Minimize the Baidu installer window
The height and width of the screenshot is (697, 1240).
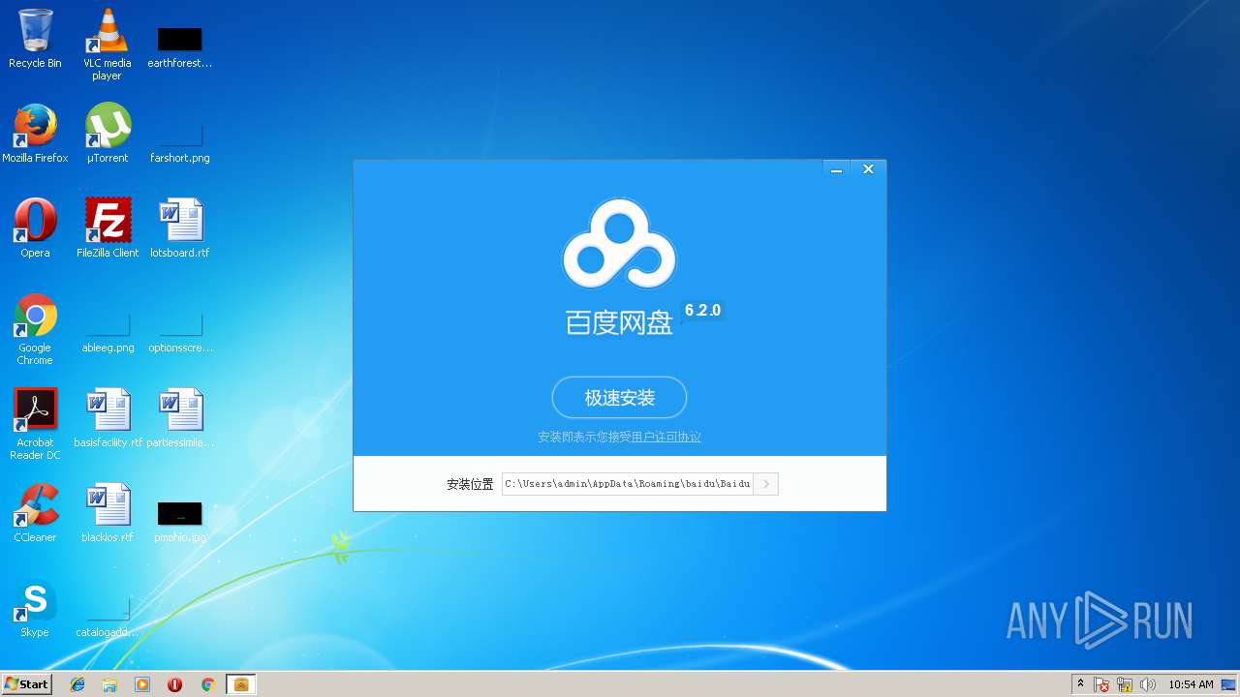tap(836, 169)
